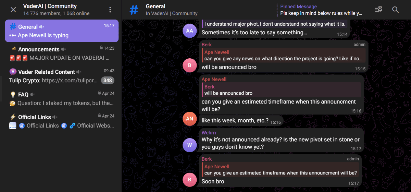Viewport: 411px width, 192px height.
Task: Click the tulipcrypto x.com link preview
Action: pos(70,81)
